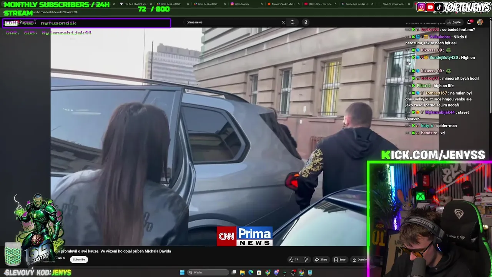The width and height of the screenshot is (492, 277).
Task: Click the taskbar "Hledat" search box
Action: pyautogui.click(x=208, y=272)
